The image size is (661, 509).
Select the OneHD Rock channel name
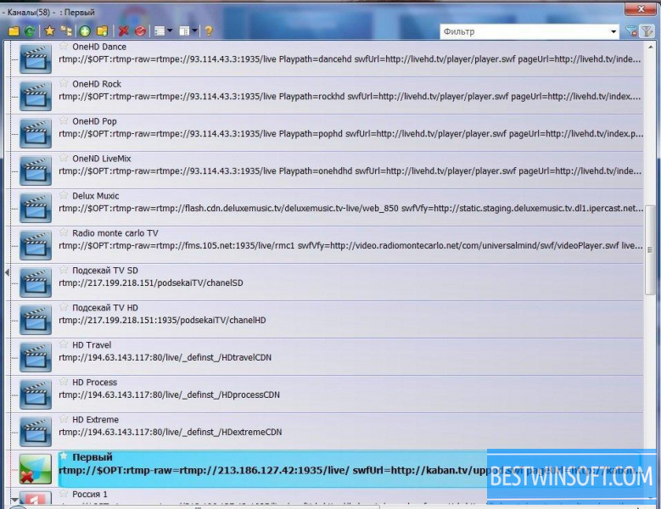[x=97, y=84]
